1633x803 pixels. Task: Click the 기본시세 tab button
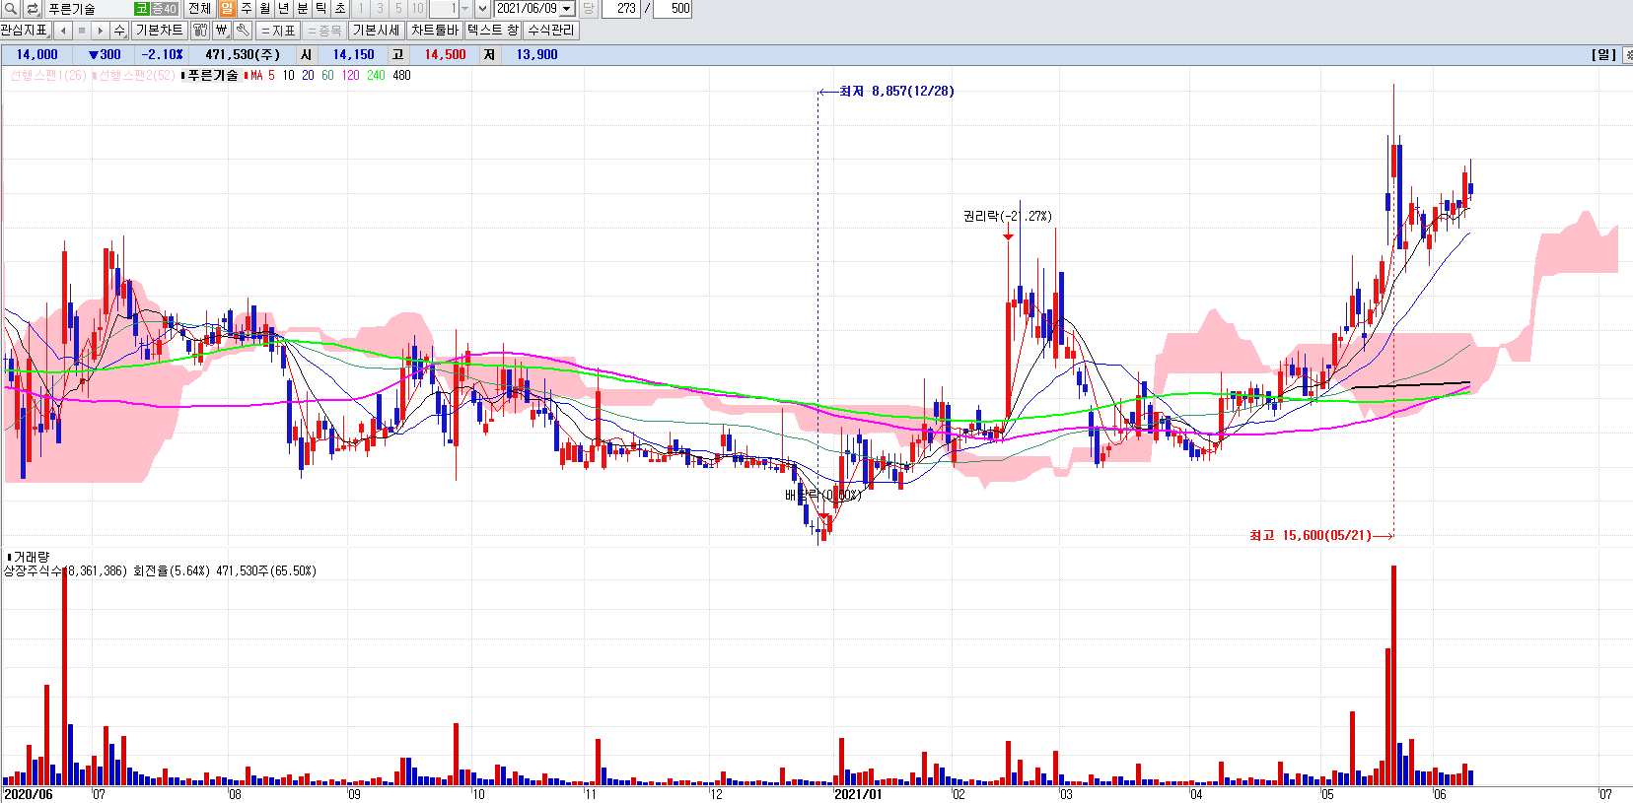(377, 31)
